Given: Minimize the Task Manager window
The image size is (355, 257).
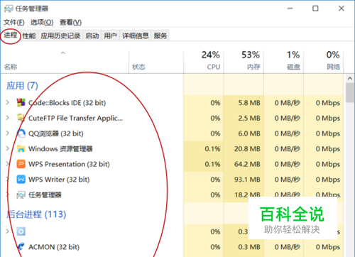Looking at the screenshot, I should point(290,9).
